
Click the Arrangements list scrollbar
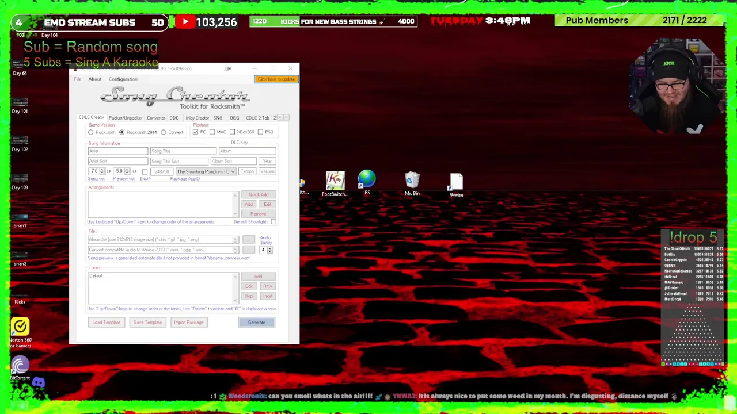pyautogui.click(x=235, y=206)
